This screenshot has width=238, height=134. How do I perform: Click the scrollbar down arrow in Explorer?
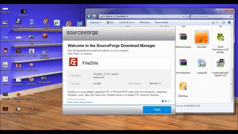coord(232,102)
